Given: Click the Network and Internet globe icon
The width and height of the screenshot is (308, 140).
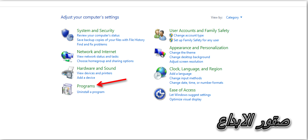Looking at the screenshot, I should (67, 56).
